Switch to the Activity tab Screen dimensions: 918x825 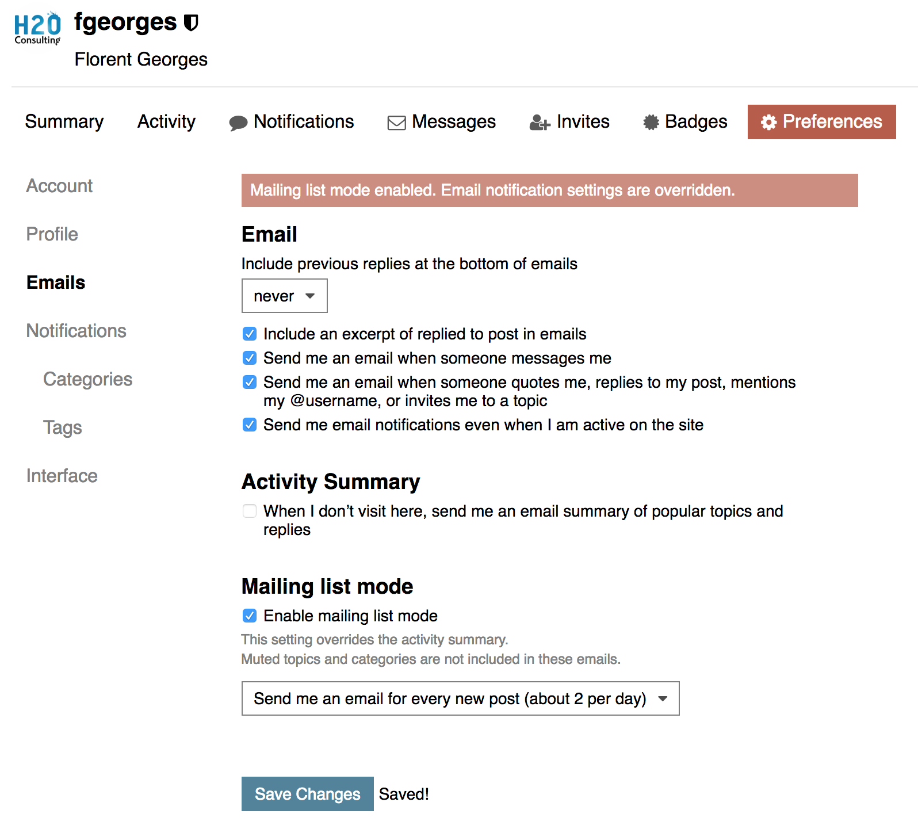point(166,121)
